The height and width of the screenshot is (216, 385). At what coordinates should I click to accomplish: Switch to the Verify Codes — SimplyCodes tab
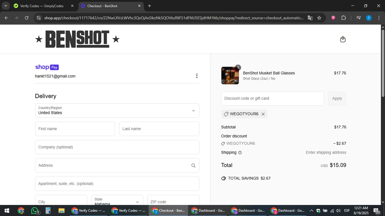[42, 6]
